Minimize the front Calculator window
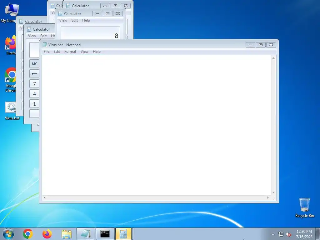 coord(97,14)
